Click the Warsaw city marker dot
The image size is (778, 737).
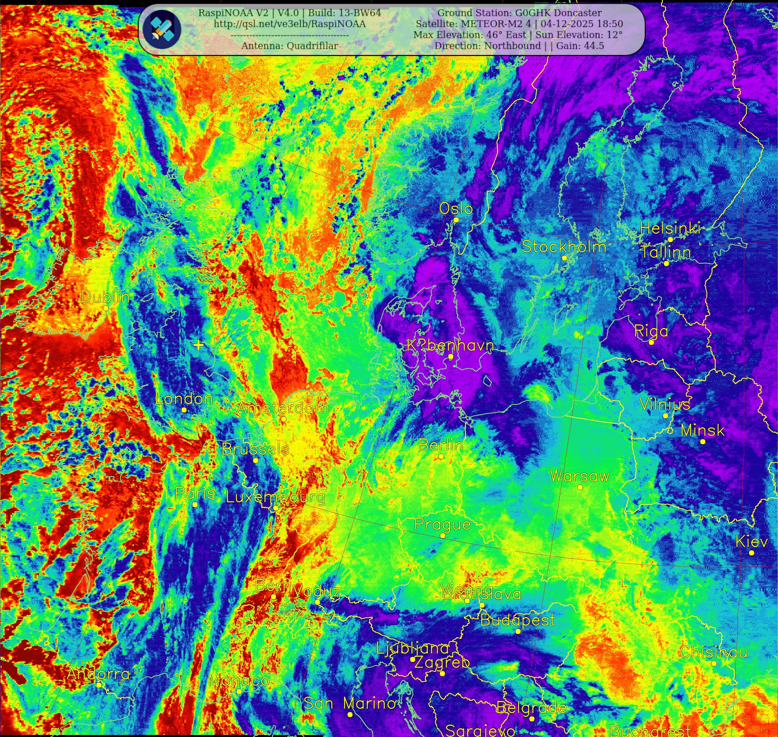click(580, 487)
